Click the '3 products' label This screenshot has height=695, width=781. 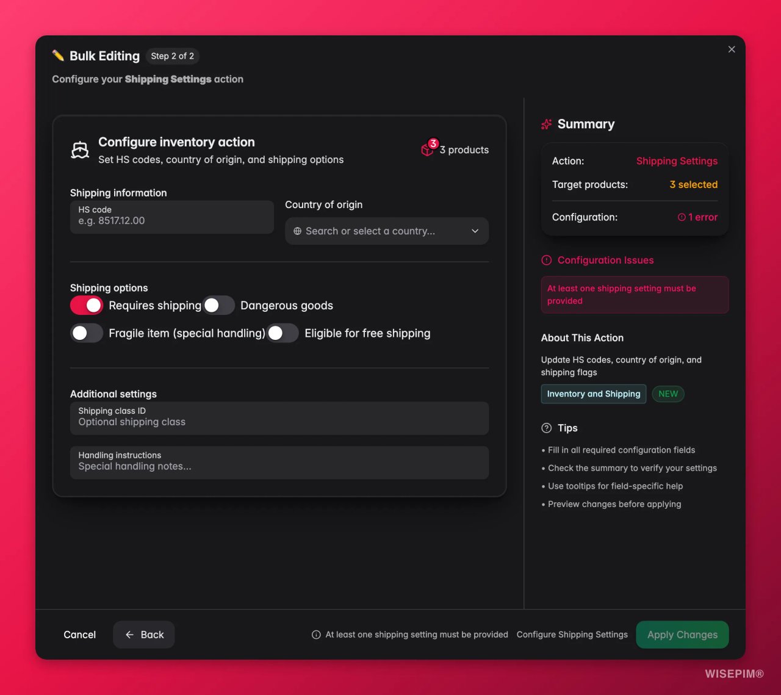tap(464, 150)
